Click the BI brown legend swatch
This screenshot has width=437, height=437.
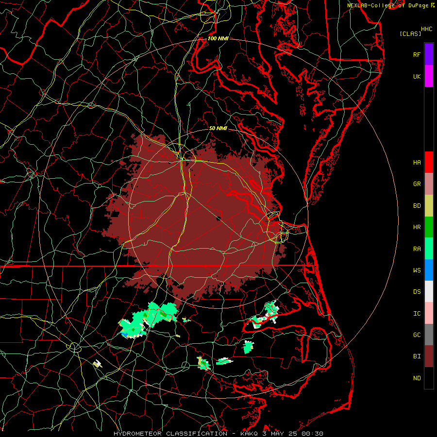pyautogui.click(x=429, y=356)
